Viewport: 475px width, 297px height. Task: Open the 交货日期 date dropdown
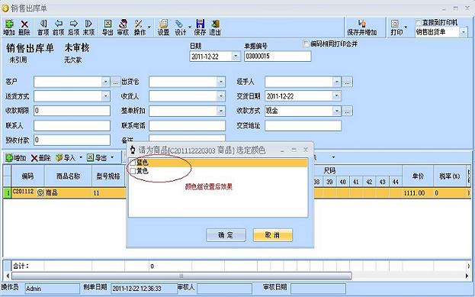(x=336, y=96)
